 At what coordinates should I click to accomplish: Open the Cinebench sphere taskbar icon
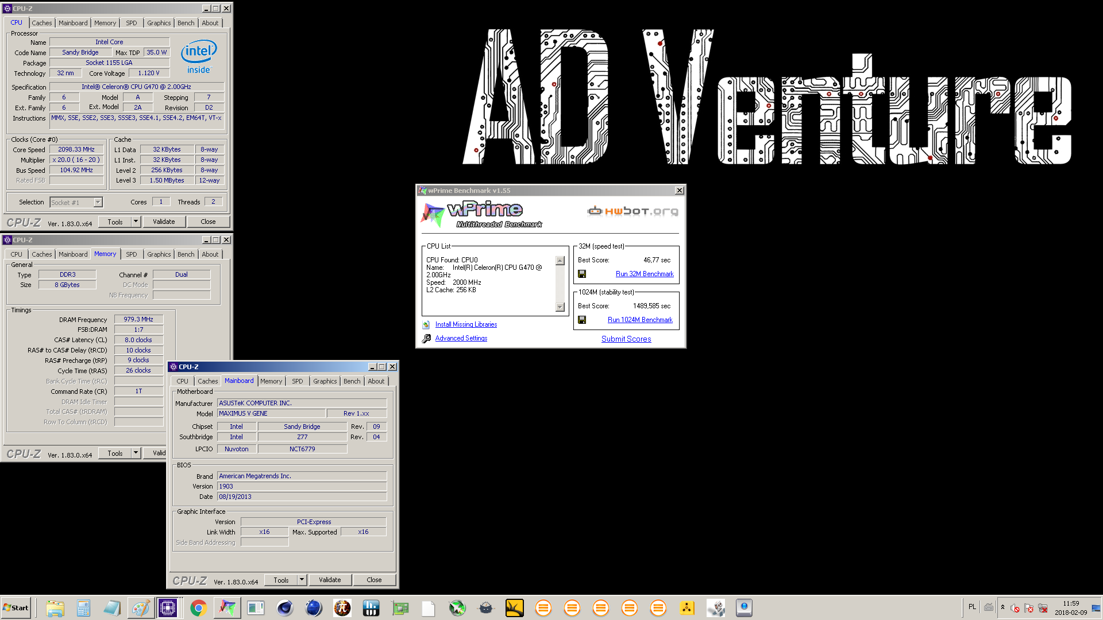point(284,608)
